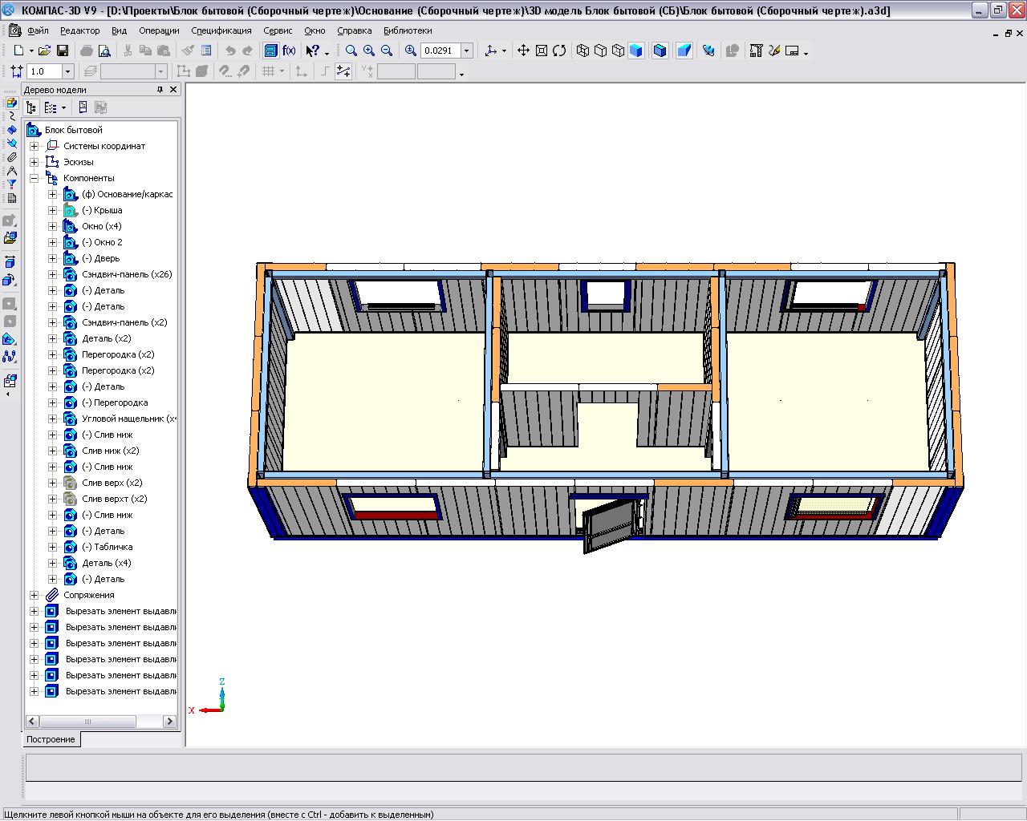Open the Операции menu

[x=159, y=30]
